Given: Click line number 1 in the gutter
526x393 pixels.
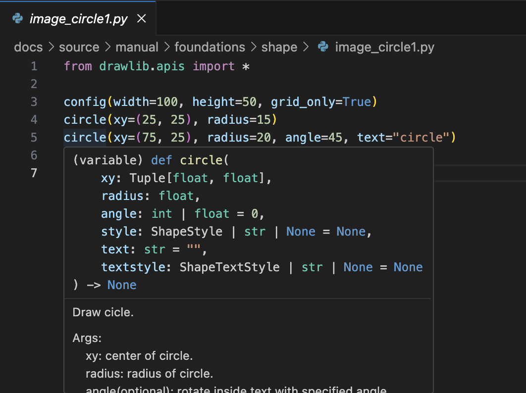Looking at the screenshot, I should [x=34, y=66].
